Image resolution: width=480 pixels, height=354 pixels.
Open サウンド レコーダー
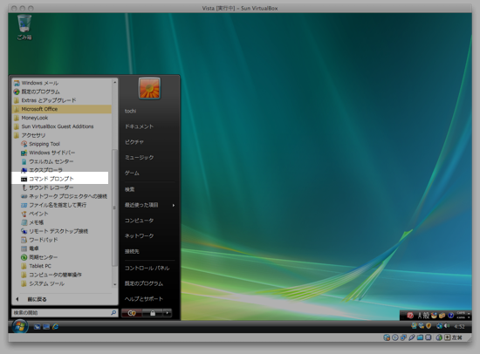point(62,187)
